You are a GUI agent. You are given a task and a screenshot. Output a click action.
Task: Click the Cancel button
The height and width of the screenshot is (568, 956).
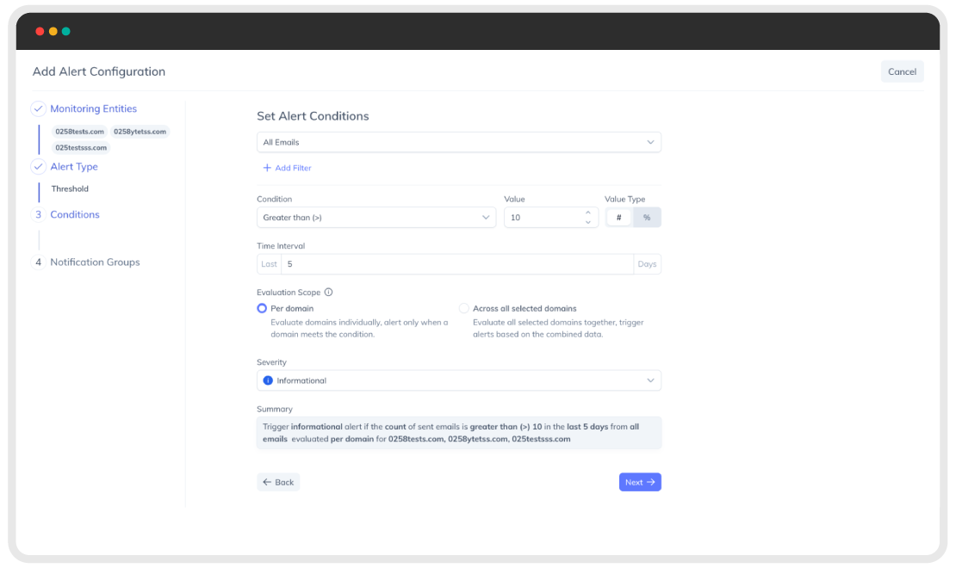point(902,71)
